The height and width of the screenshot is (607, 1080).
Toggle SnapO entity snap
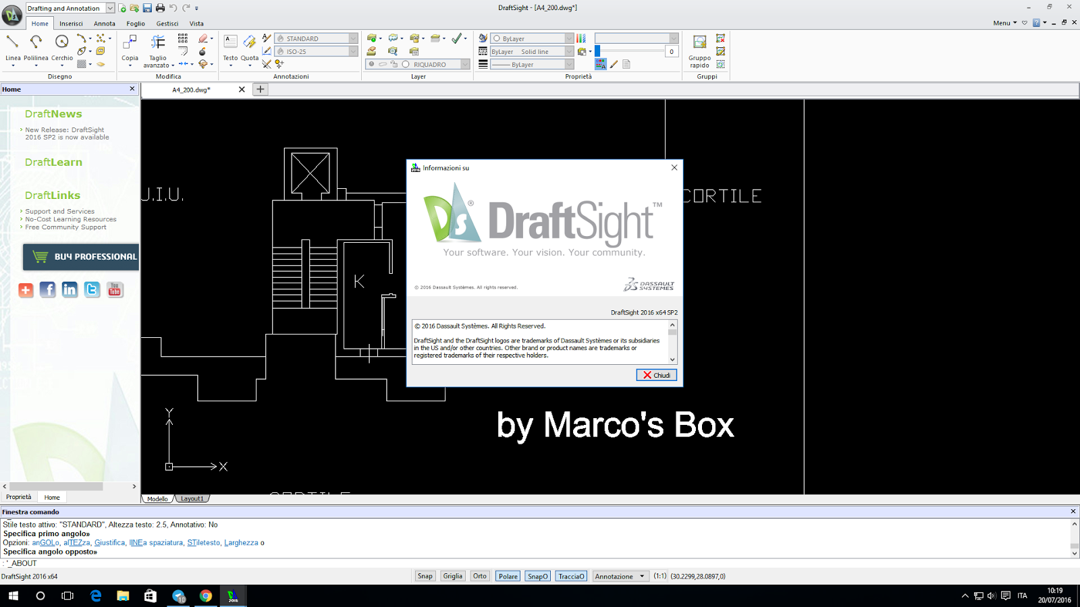tap(538, 576)
